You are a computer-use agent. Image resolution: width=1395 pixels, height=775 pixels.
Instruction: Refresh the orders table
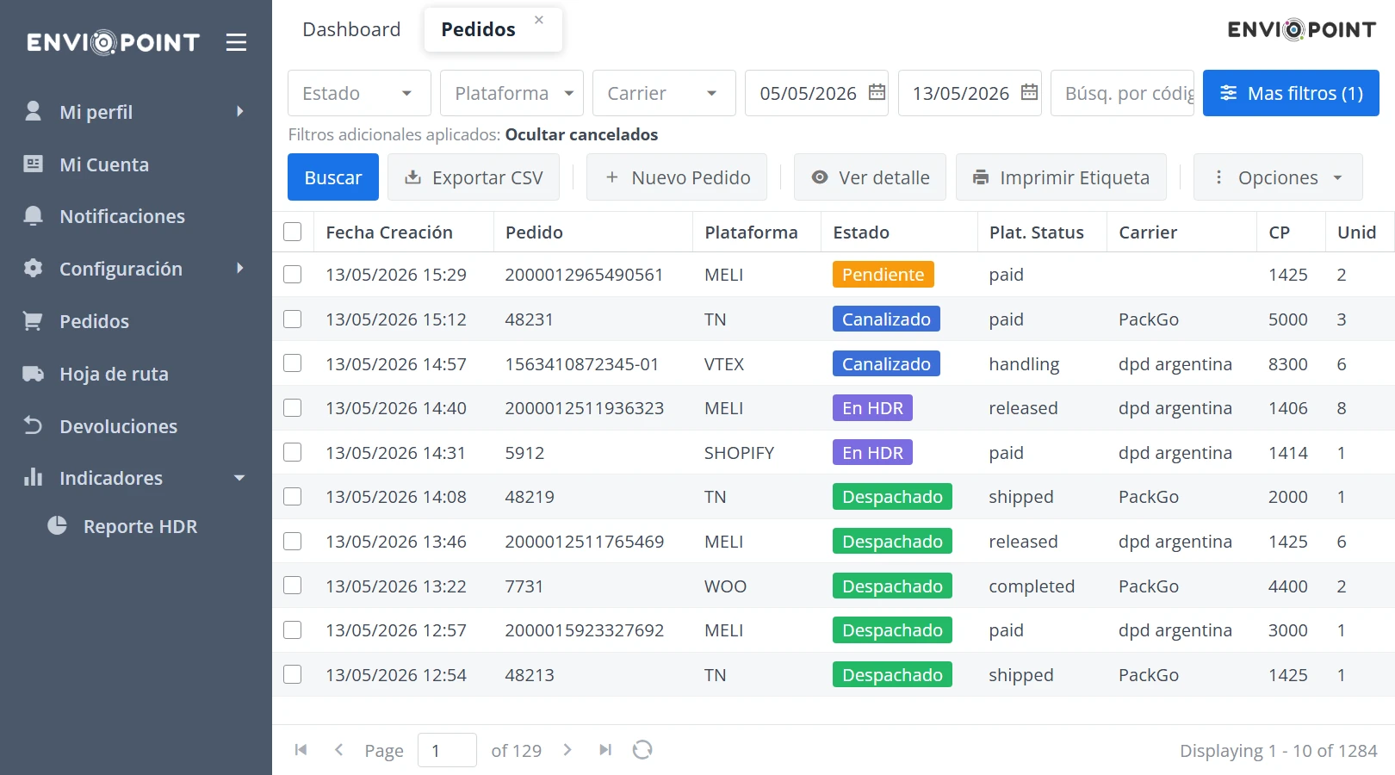tap(642, 750)
